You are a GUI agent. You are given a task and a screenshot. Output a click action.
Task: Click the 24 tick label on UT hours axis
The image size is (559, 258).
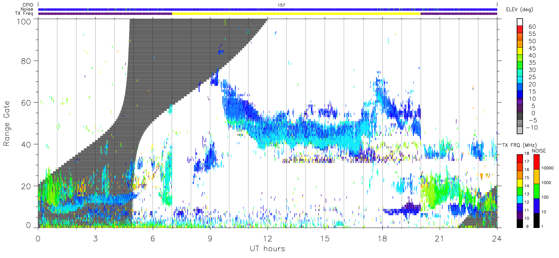coord(497,238)
